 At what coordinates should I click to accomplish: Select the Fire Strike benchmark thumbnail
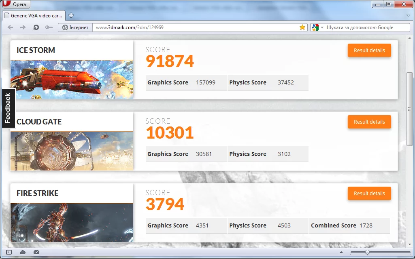click(72, 223)
